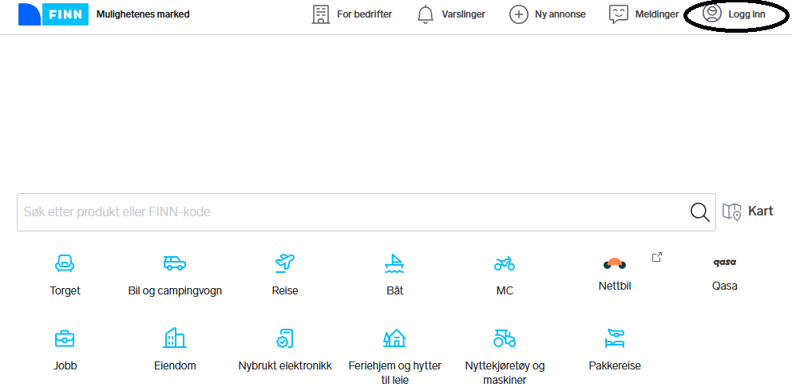This screenshot has width=792, height=387.
Task: Click the product search input field
Action: [351, 212]
